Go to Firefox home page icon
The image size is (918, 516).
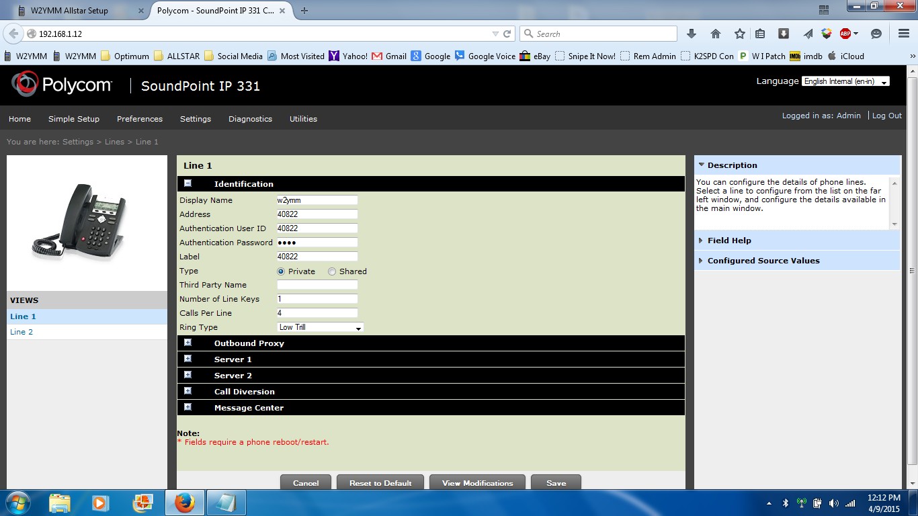point(716,34)
